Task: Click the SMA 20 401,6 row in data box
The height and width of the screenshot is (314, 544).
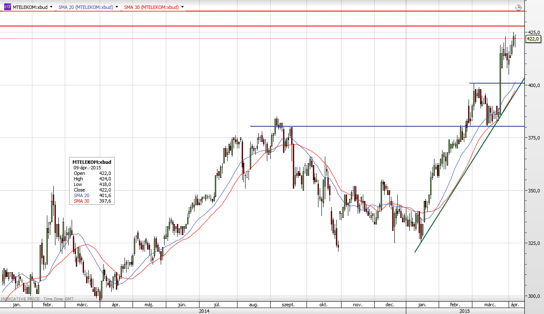Action: [93, 195]
